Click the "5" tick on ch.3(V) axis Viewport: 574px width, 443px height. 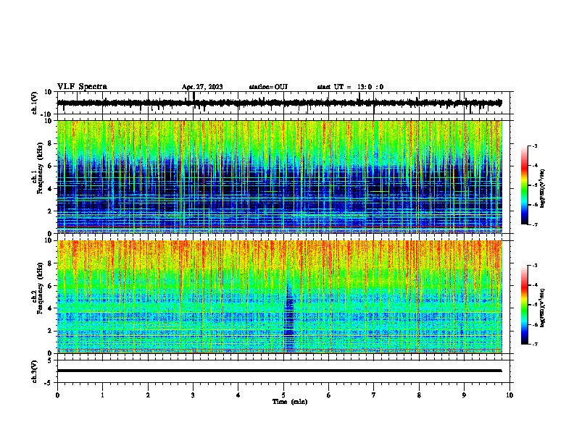coord(51,360)
